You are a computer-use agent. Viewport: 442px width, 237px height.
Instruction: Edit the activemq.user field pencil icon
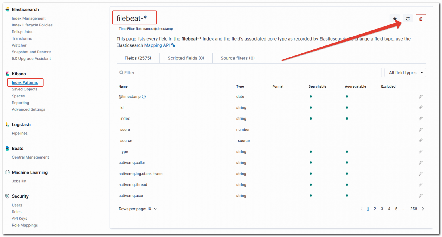(421, 196)
